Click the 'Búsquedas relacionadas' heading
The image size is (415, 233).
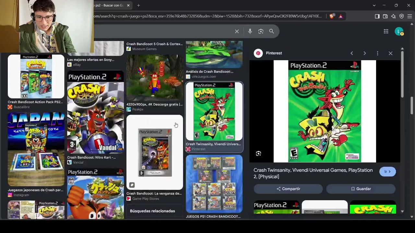[152, 211]
